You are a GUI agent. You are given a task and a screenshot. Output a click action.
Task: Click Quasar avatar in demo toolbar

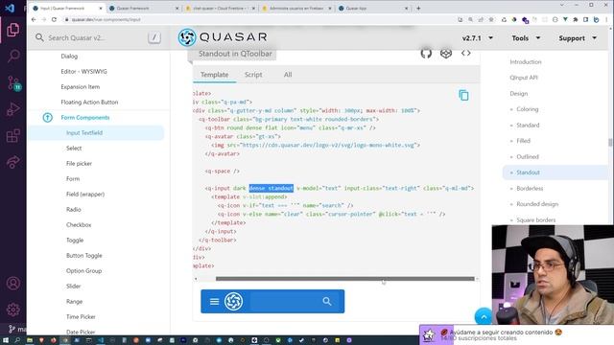point(233,302)
